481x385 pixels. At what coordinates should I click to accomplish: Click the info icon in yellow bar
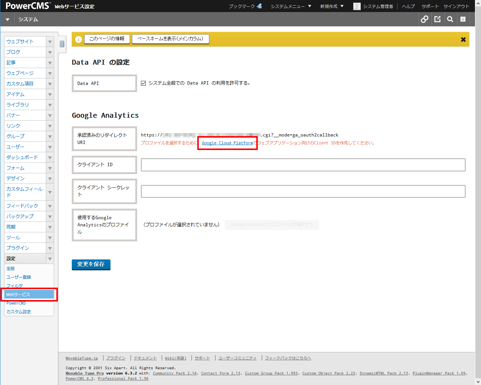78,39
